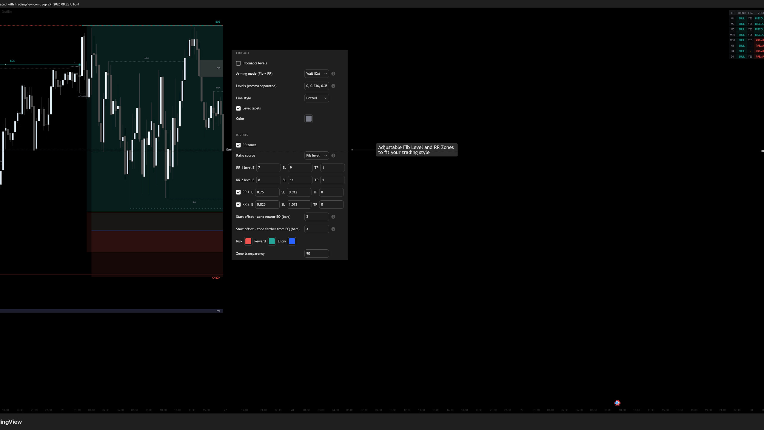The image size is (764, 430).
Task: Click the RR 1 level E field
Action: (268, 168)
